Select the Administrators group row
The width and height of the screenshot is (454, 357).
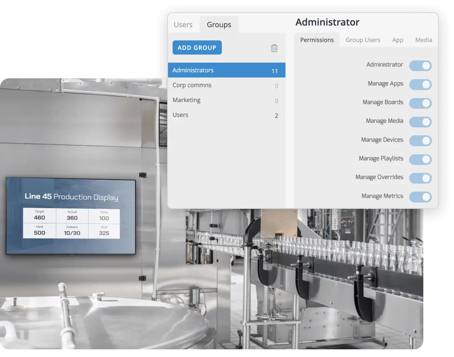[x=226, y=70]
